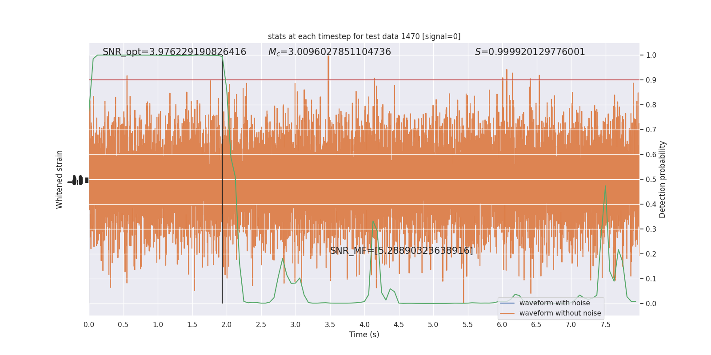Select time axis tick label 1.5
The height and width of the screenshot is (355, 711).
(x=192, y=325)
